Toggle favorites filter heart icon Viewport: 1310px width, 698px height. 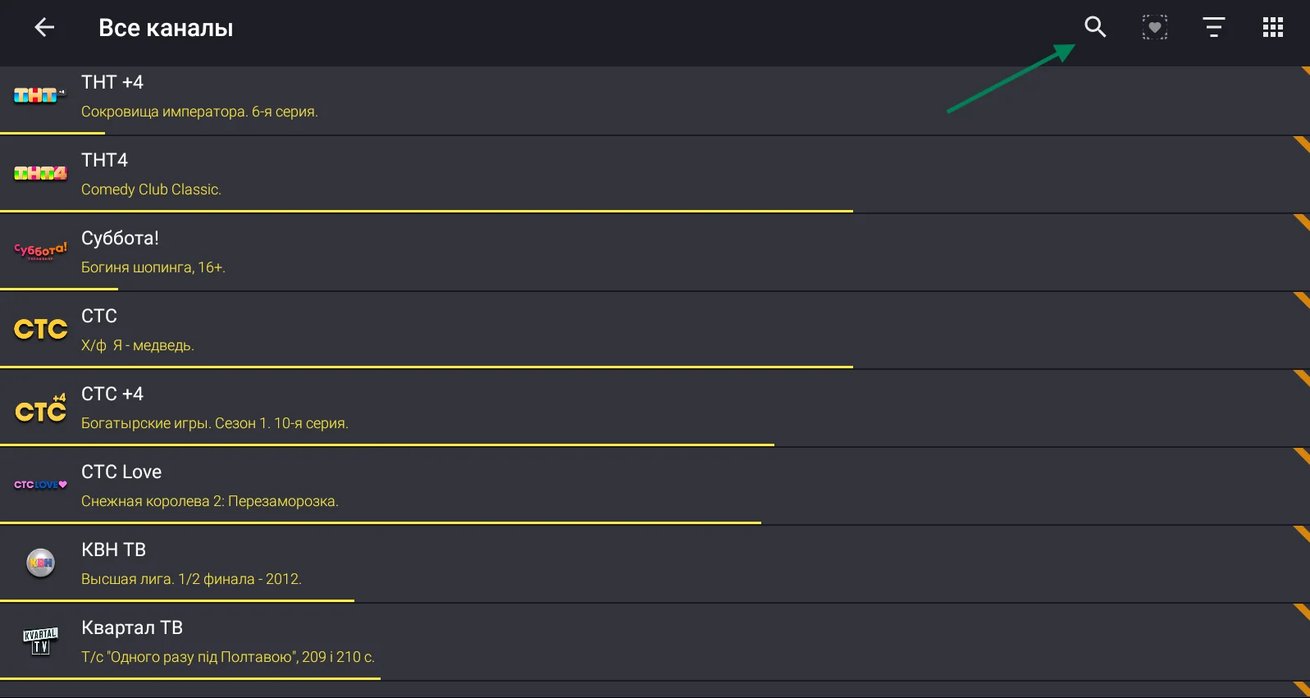click(x=1155, y=27)
